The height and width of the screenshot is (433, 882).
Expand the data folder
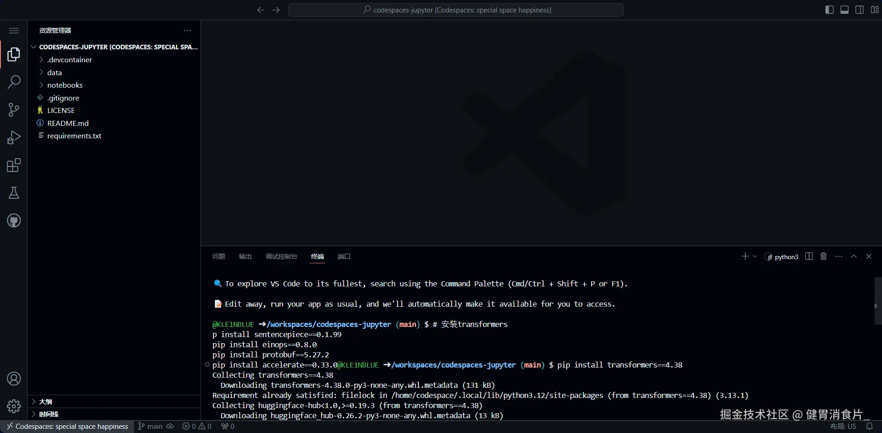coord(114,72)
